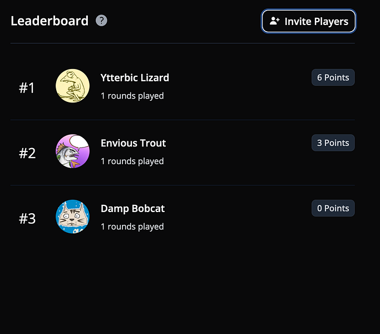This screenshot has height=334, width=380.
Task: Click rounds played text under Envious Trout
Action: click(132, 161)
